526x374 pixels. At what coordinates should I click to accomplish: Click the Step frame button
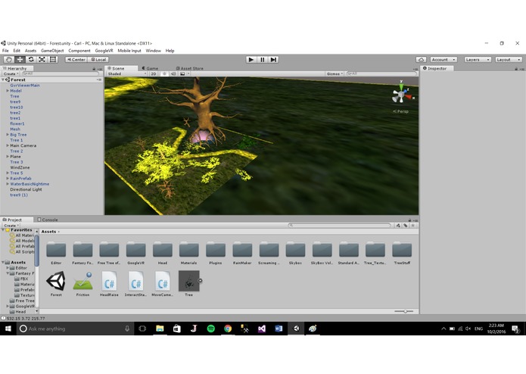[x=273, y=59]
